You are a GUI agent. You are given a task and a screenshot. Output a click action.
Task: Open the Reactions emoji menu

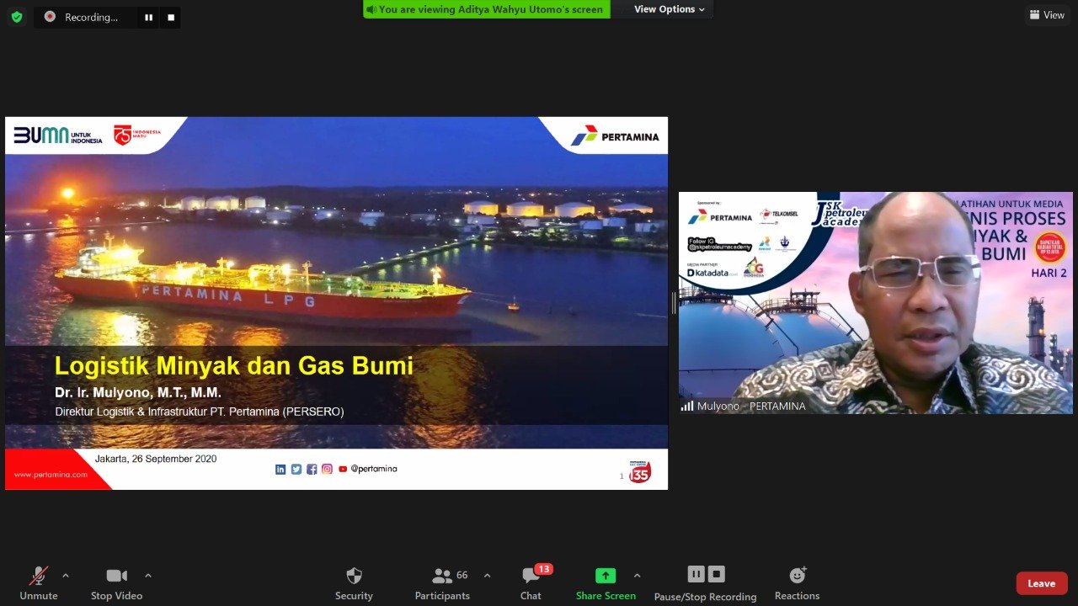click(797, 583)
